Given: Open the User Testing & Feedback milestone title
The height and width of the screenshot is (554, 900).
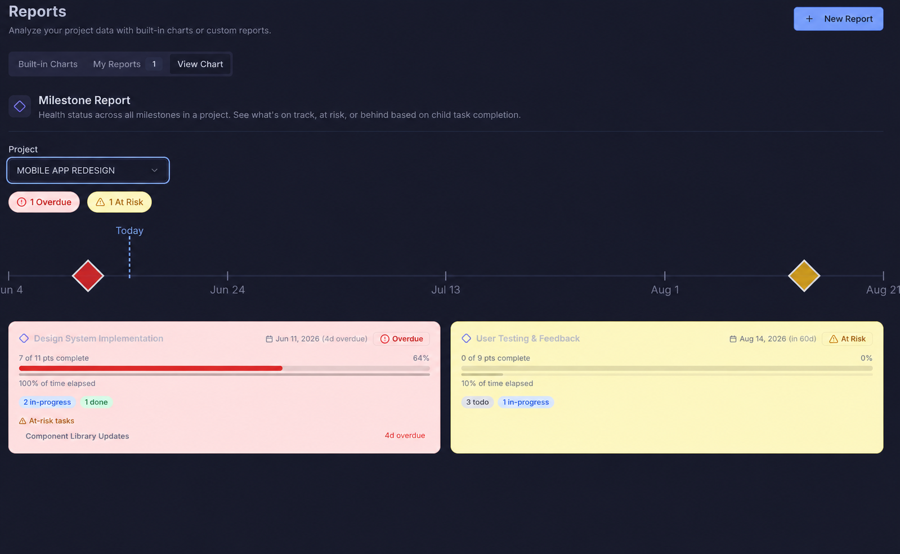Looking at the screenshot, I should click(x=528, y=338).
